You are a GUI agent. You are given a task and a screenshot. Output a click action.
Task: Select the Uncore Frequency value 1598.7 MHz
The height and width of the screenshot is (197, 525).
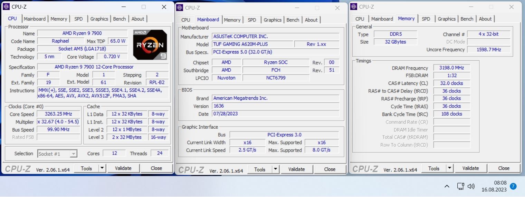pyautogui.click(x=489, y=50)
